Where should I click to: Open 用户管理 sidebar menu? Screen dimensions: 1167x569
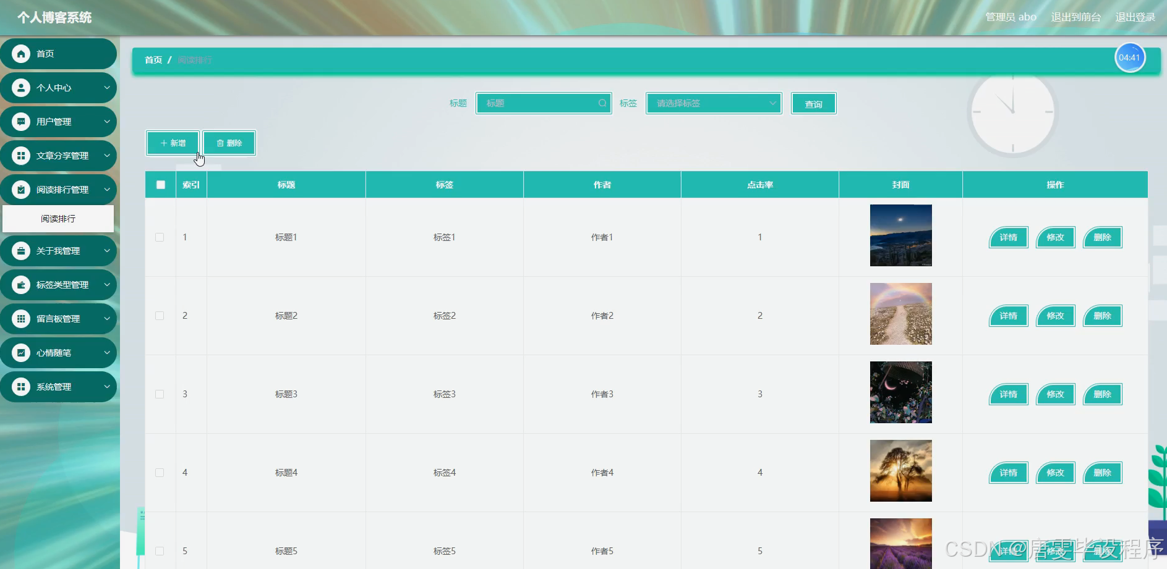[x=58, y=122]
